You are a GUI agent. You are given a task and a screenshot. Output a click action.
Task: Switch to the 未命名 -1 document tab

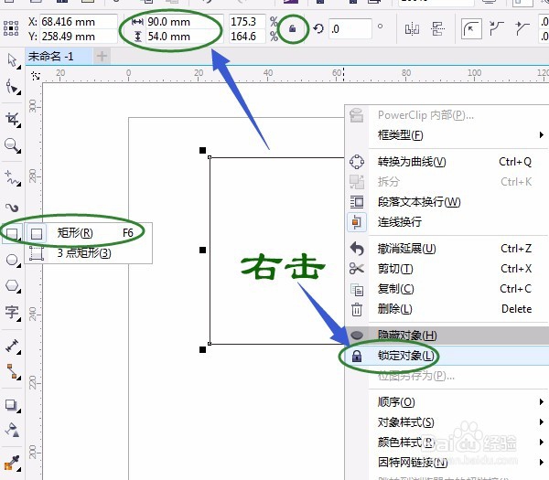(59, 57)
